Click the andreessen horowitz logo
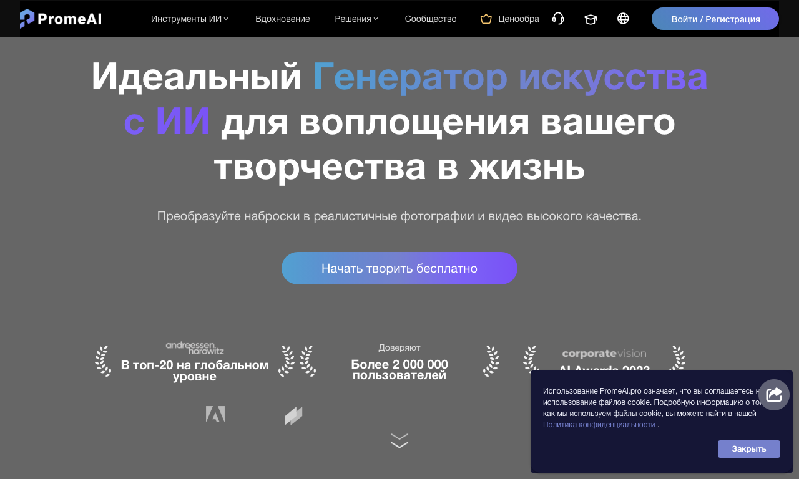The width and height of the screenshot is (799, 479). [x=195, y=347]
